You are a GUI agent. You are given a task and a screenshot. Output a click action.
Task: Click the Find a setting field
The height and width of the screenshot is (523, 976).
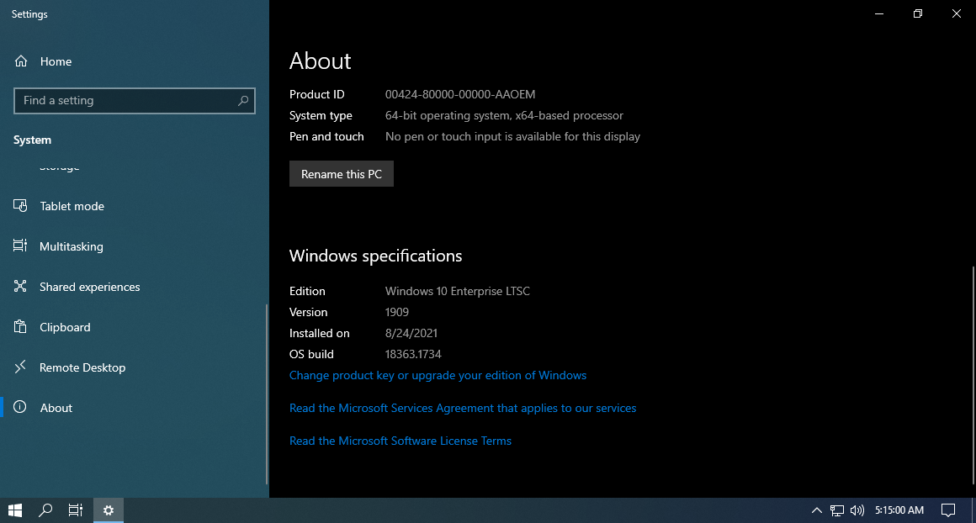pyautogui.click(x=135, y=101)
